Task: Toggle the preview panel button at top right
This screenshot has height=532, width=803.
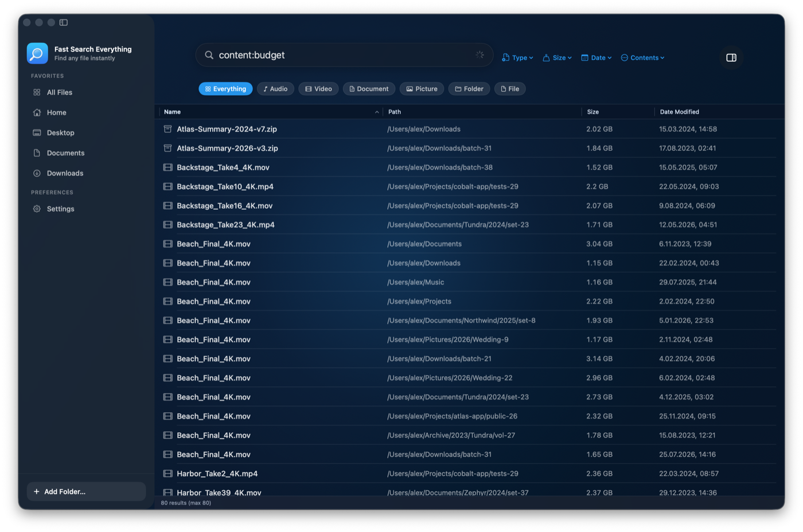Action: (x=731, y=57)
